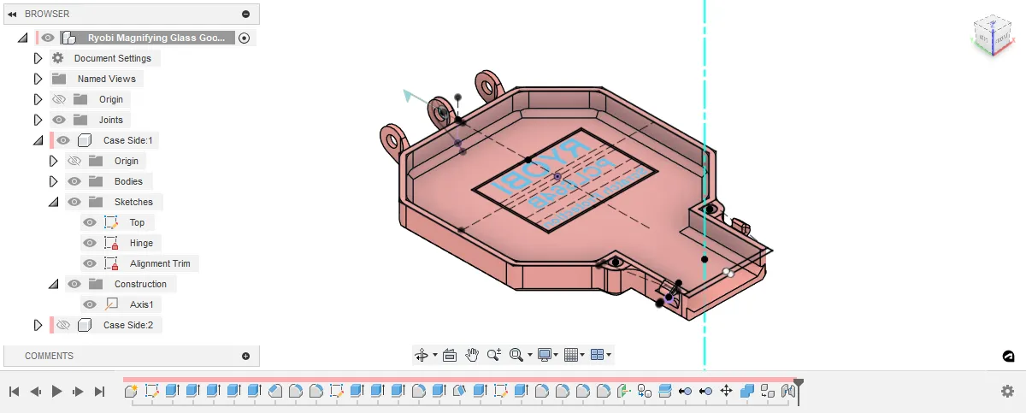
Task: Activate the root component radio button
Action: click(x=245, y=38)
